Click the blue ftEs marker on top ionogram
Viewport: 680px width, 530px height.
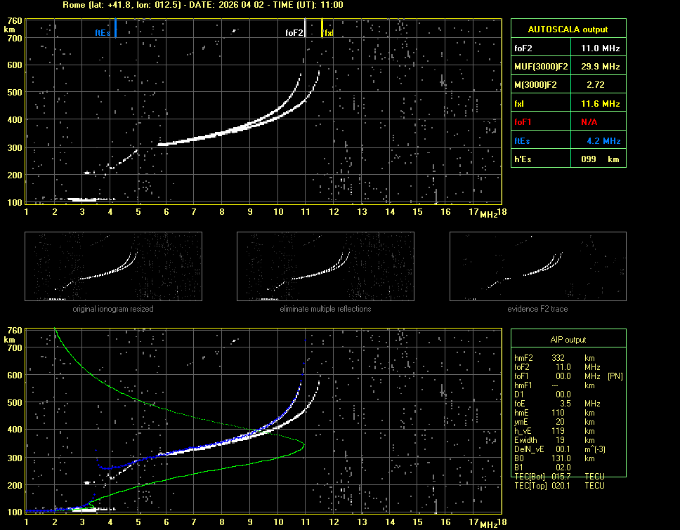(115, 29)
